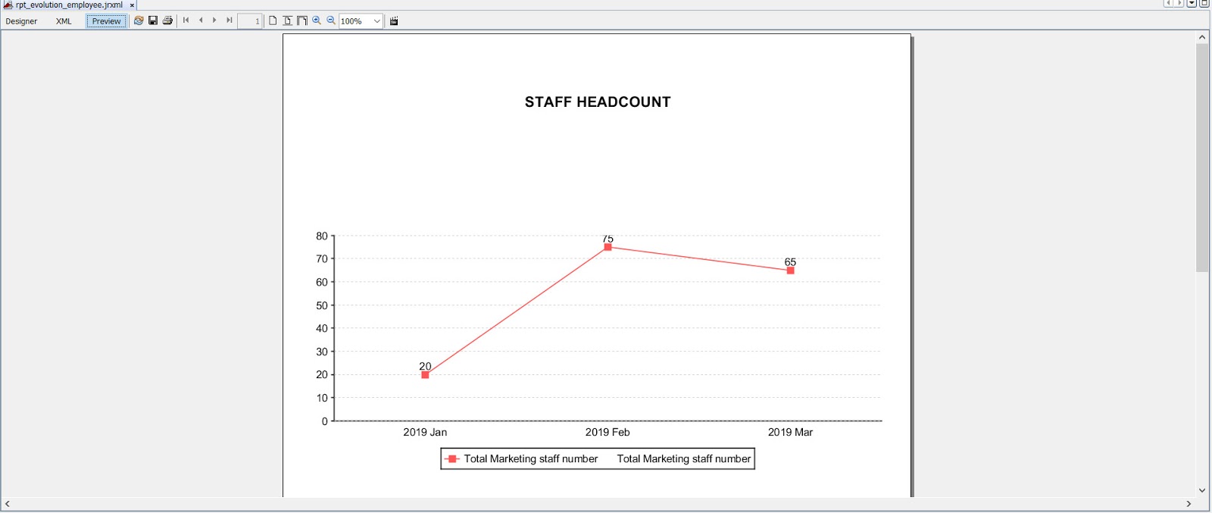The height and width of the screenshot is (513, 1212).
Task: Click the 2019 Feb axis label
Action: pyautogui.click(x=608, y=433)
